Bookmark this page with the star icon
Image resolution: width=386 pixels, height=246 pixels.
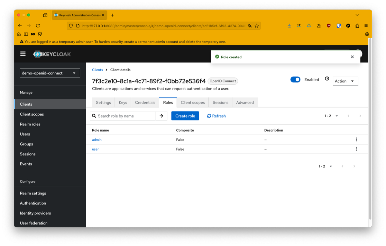[x=256, y=26]
